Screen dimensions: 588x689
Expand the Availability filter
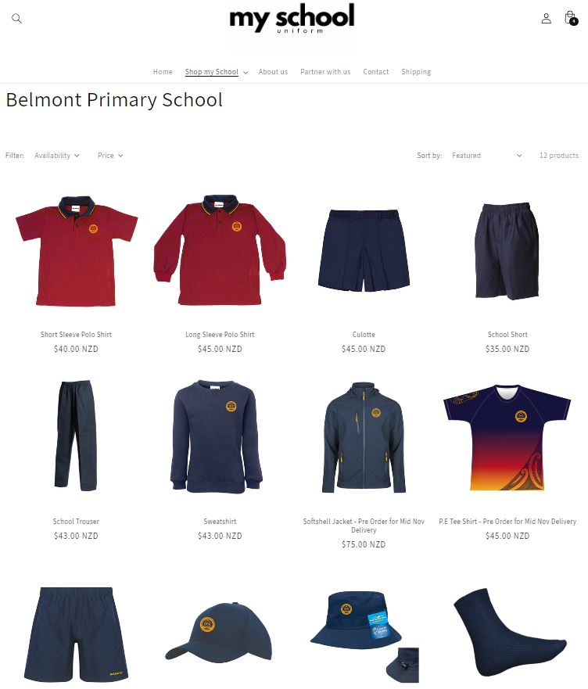(x=57, y=156)
